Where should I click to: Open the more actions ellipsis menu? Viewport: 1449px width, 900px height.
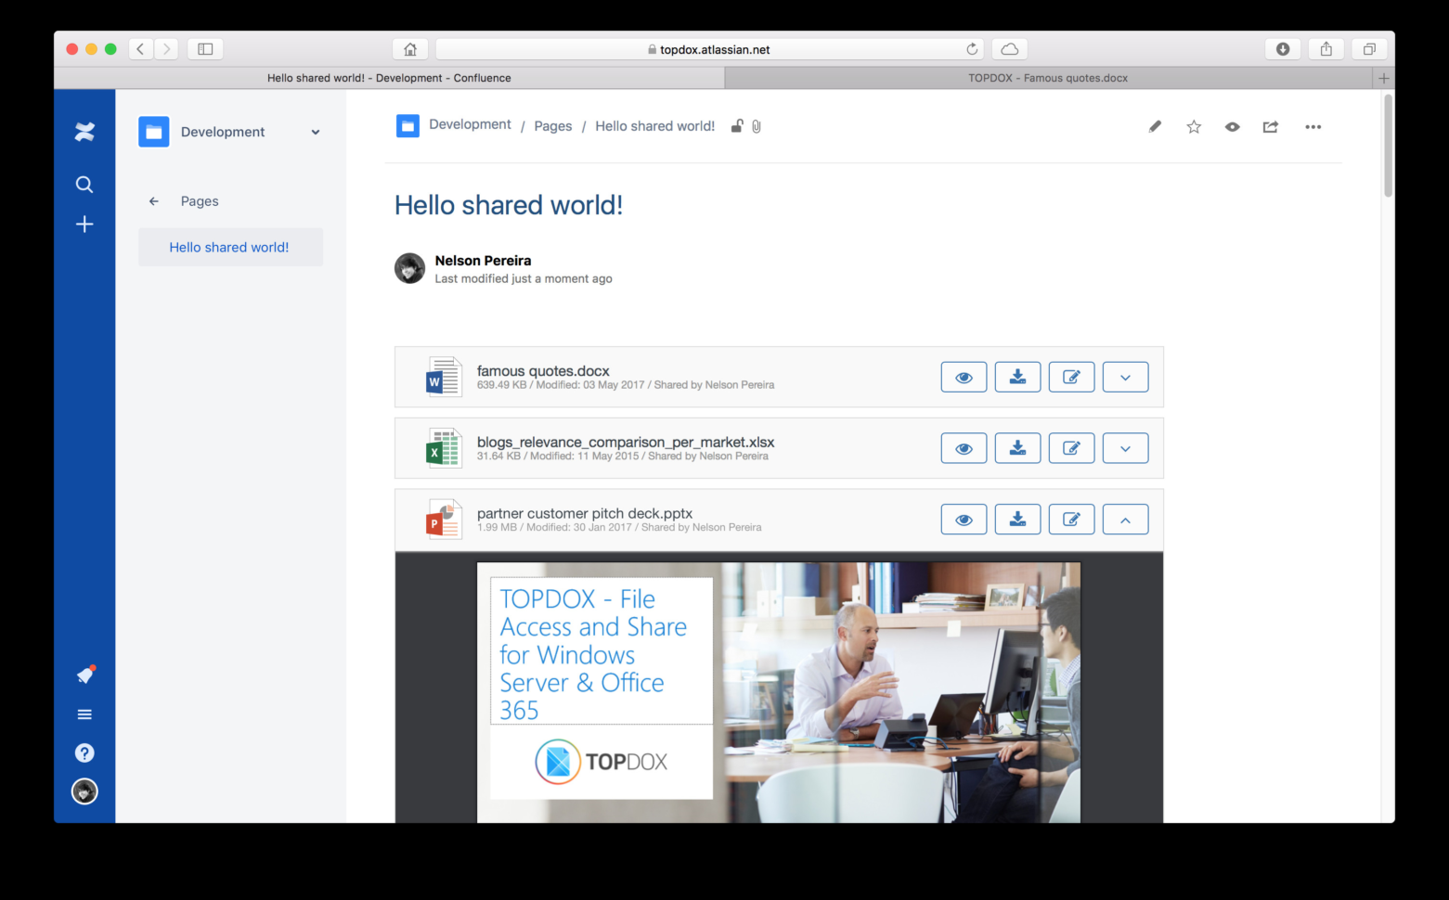coord(1313,127)
